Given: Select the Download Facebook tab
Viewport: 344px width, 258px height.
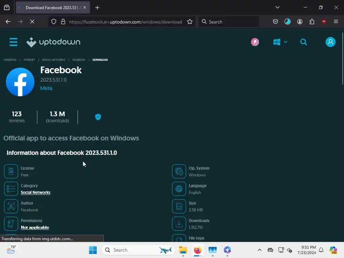Looking at the screenshot, I should click(53, 8).
